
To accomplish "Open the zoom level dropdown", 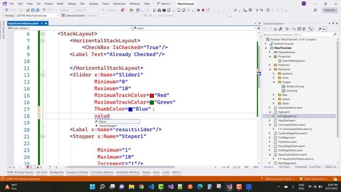I will click(14, 167).
